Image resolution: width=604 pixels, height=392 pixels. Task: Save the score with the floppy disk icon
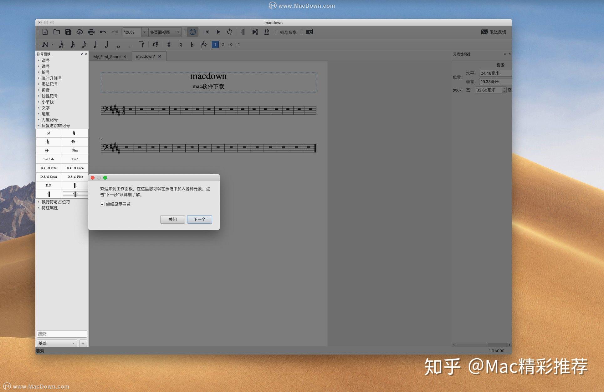pos(68,32)
